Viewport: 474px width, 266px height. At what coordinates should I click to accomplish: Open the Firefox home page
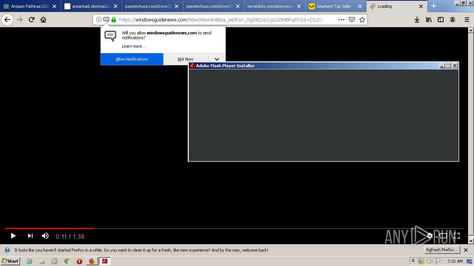[43, 20]
